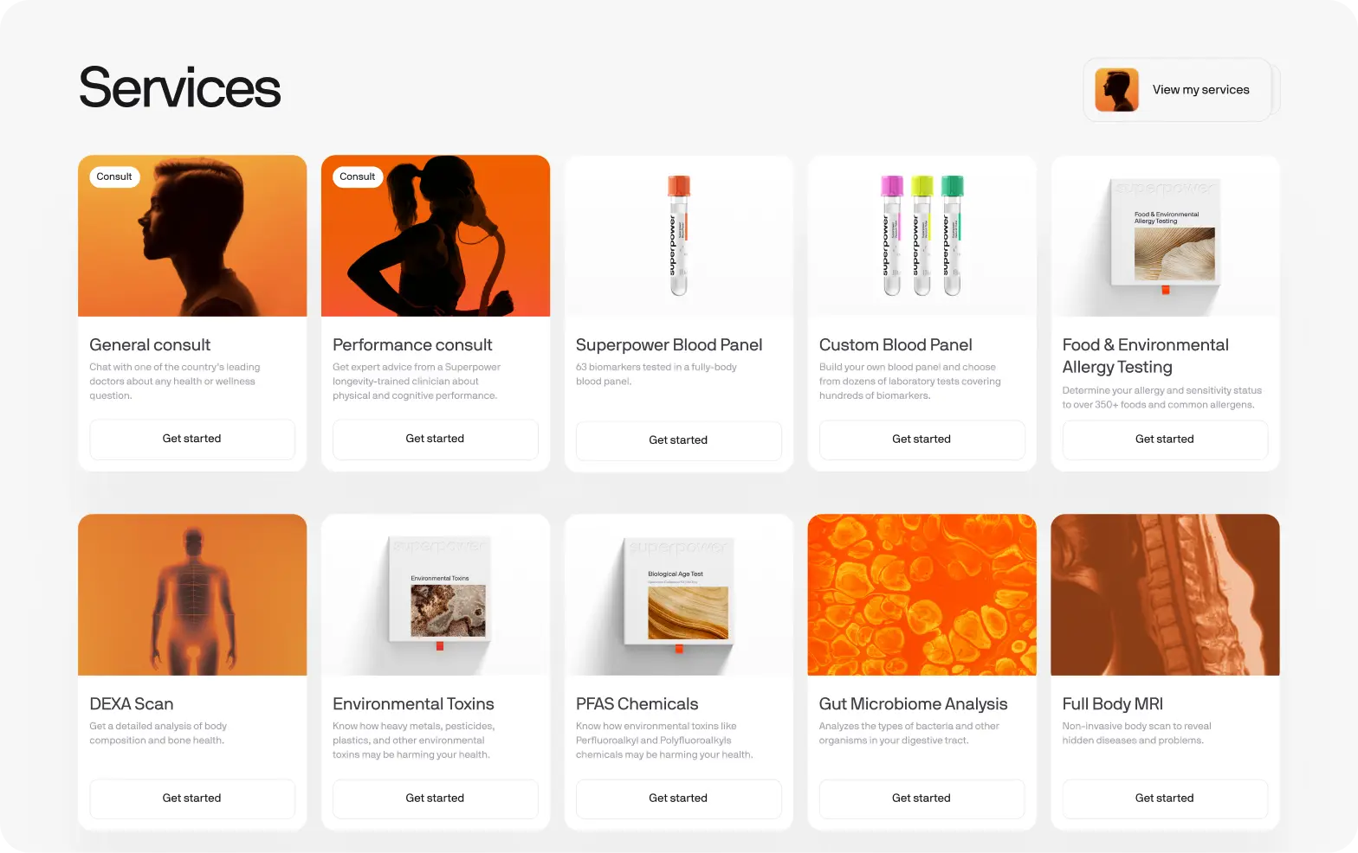Select the three colored blood tubes image
The width and height of the screenshot is (1358, 853).
coord(921,236)
